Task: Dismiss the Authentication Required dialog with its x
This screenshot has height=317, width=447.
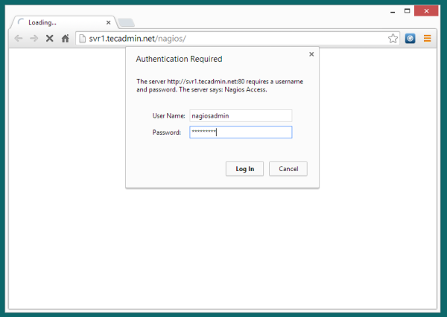Action: (x=311, y=54)
